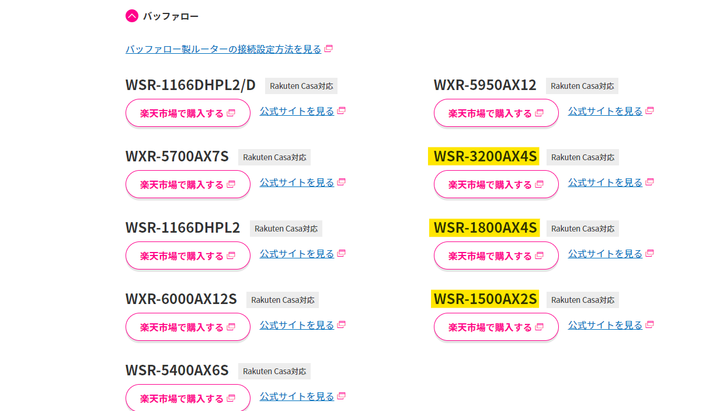The height and width of the screenshot is (411, 727).
Task: Open the バッファロー製ルーター connection settings link
Action: (x=223, y=49)
